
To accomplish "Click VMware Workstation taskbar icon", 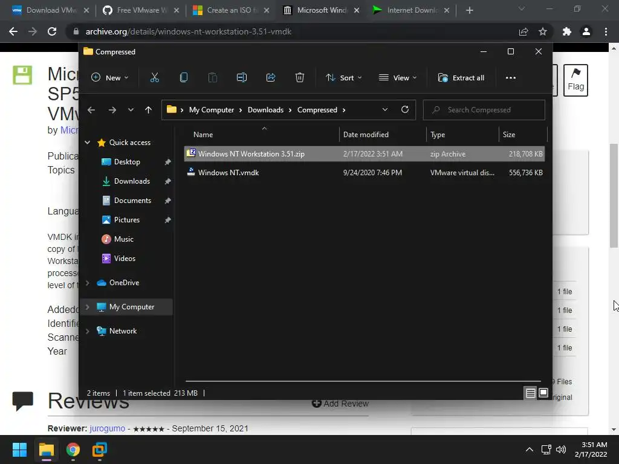I will 100,449.
